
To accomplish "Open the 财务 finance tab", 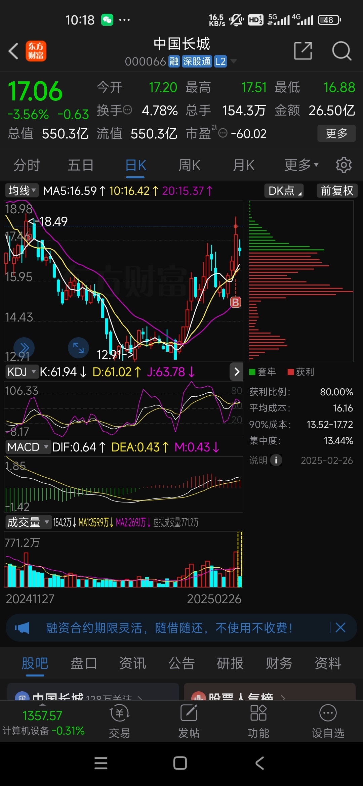I will pyautogui.click(x=279, y=663).
